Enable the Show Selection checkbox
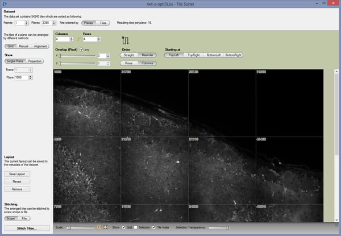This screenshot has width=341, height=236. tap(136, 227)
